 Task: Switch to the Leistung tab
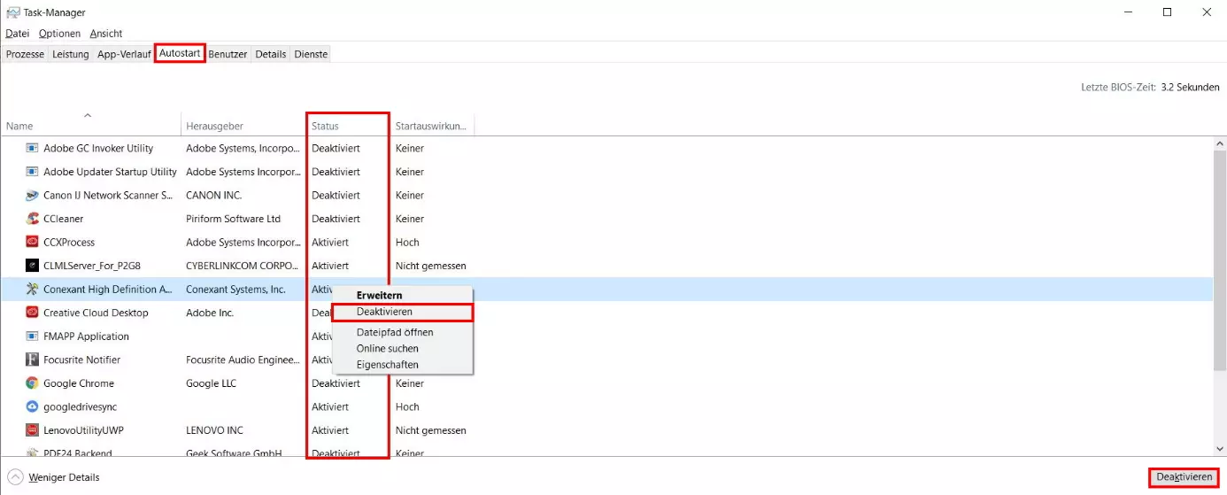(71, 54)
